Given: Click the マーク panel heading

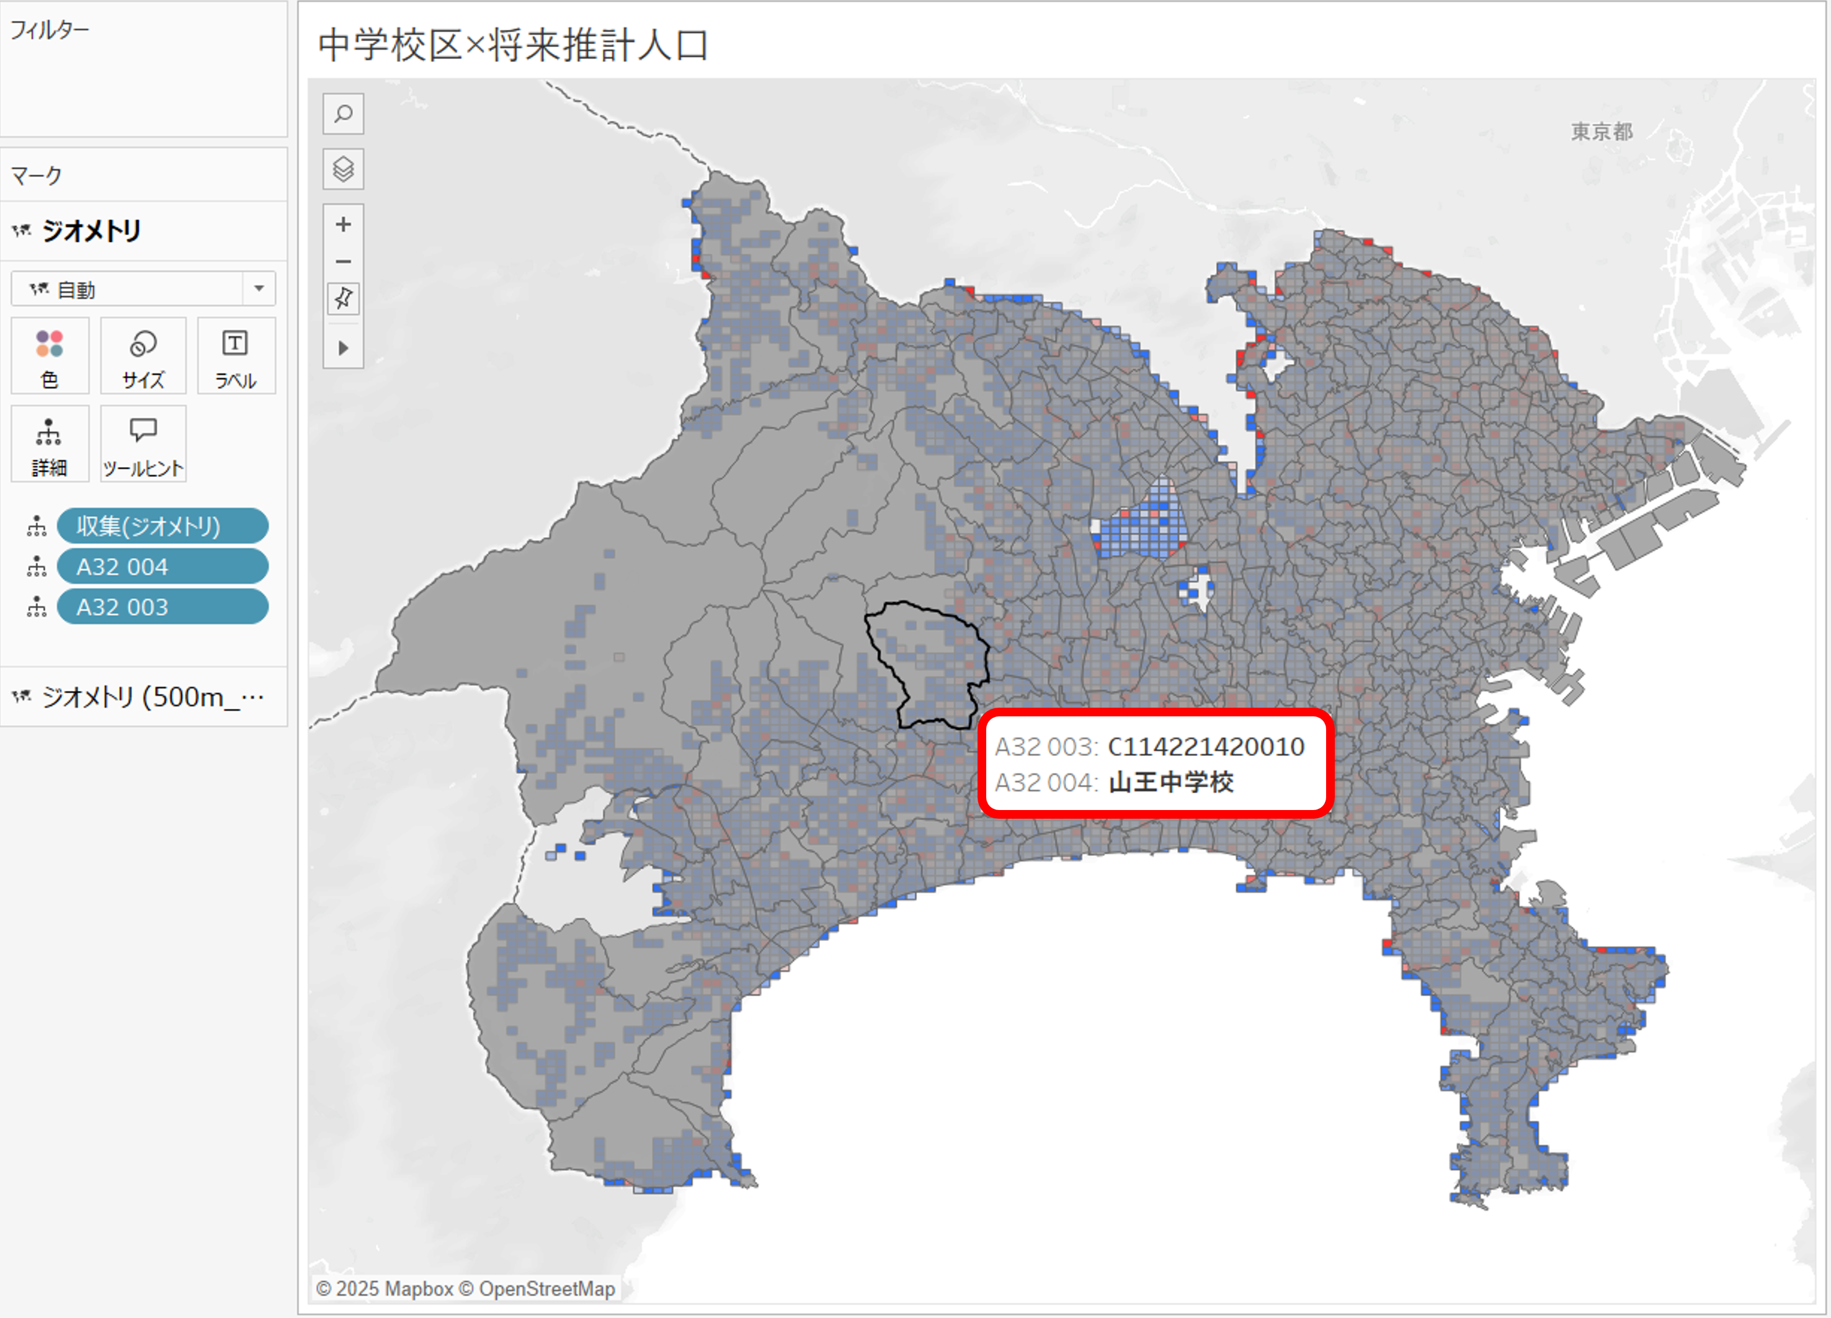Looking at the screenshot, I should (x=37, y=175).
